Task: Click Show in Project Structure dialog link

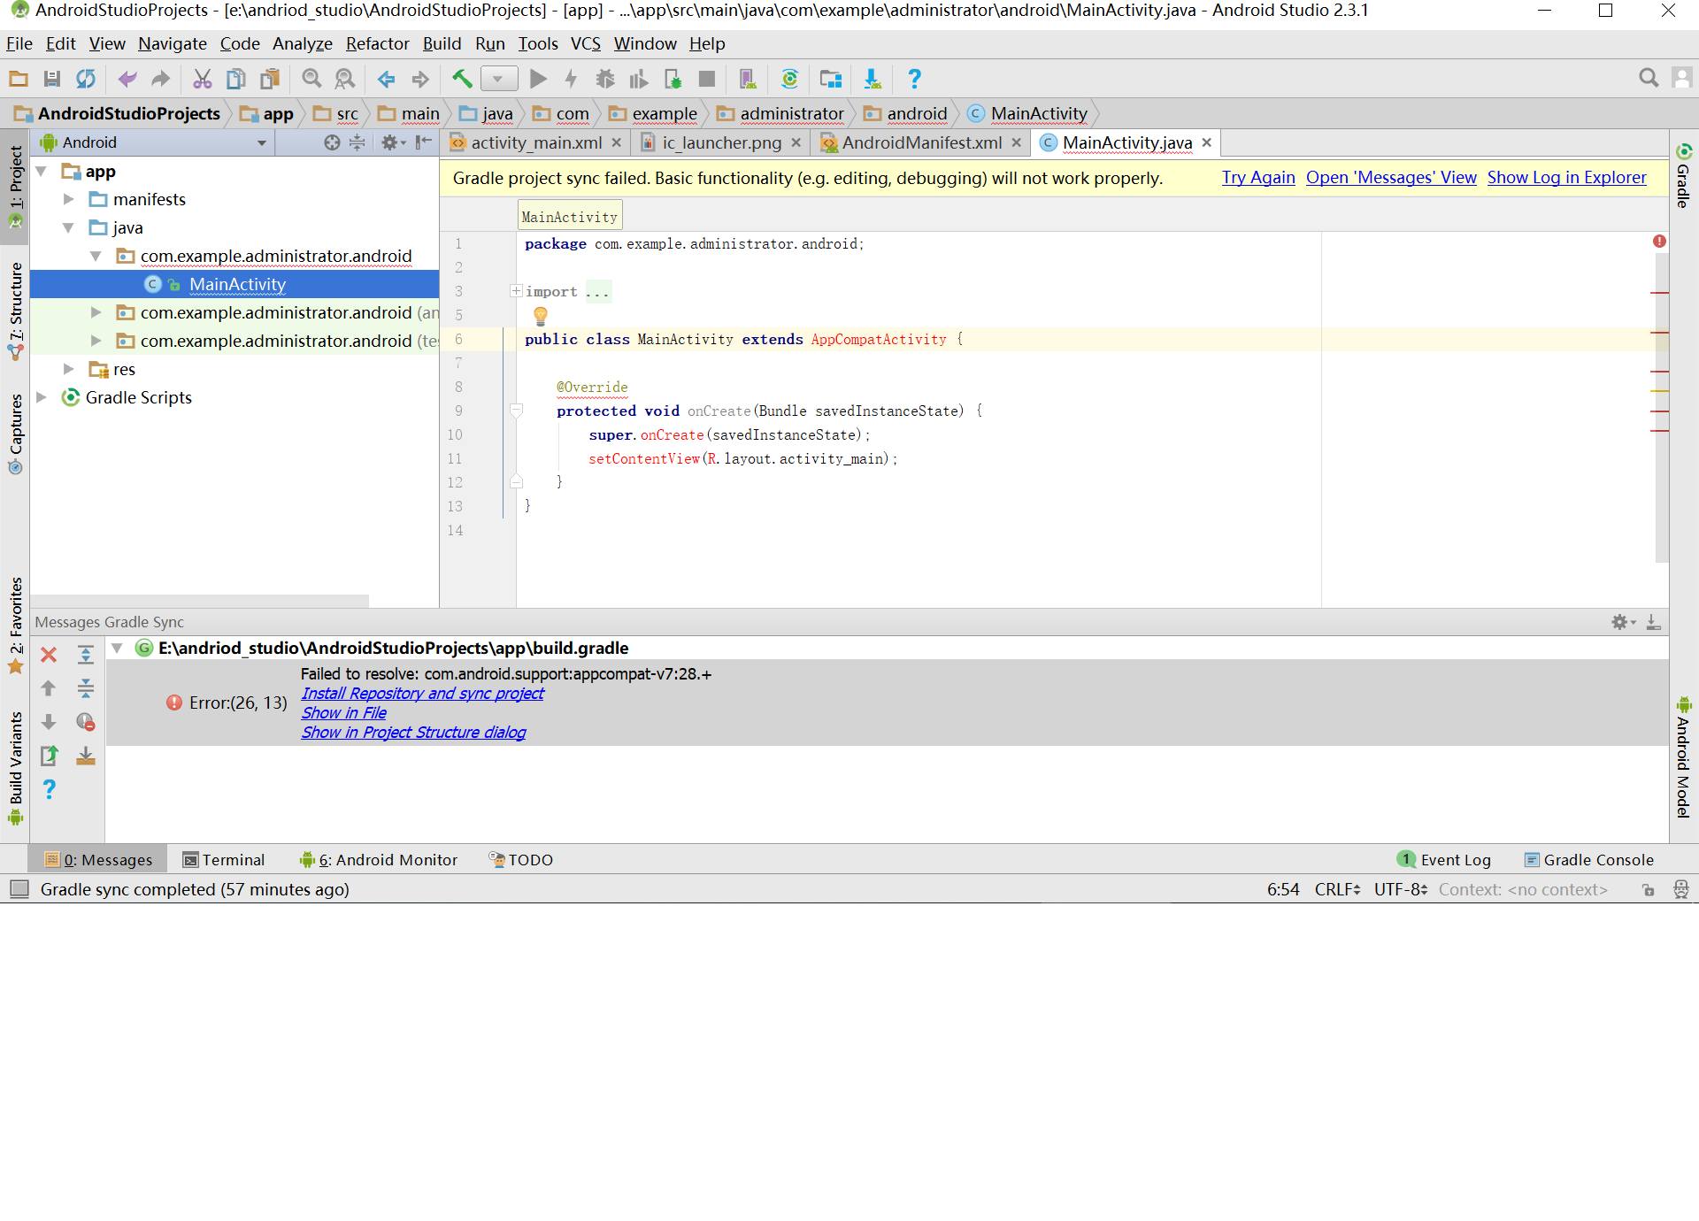Action: pyautogui.click(x=413, y=733)
